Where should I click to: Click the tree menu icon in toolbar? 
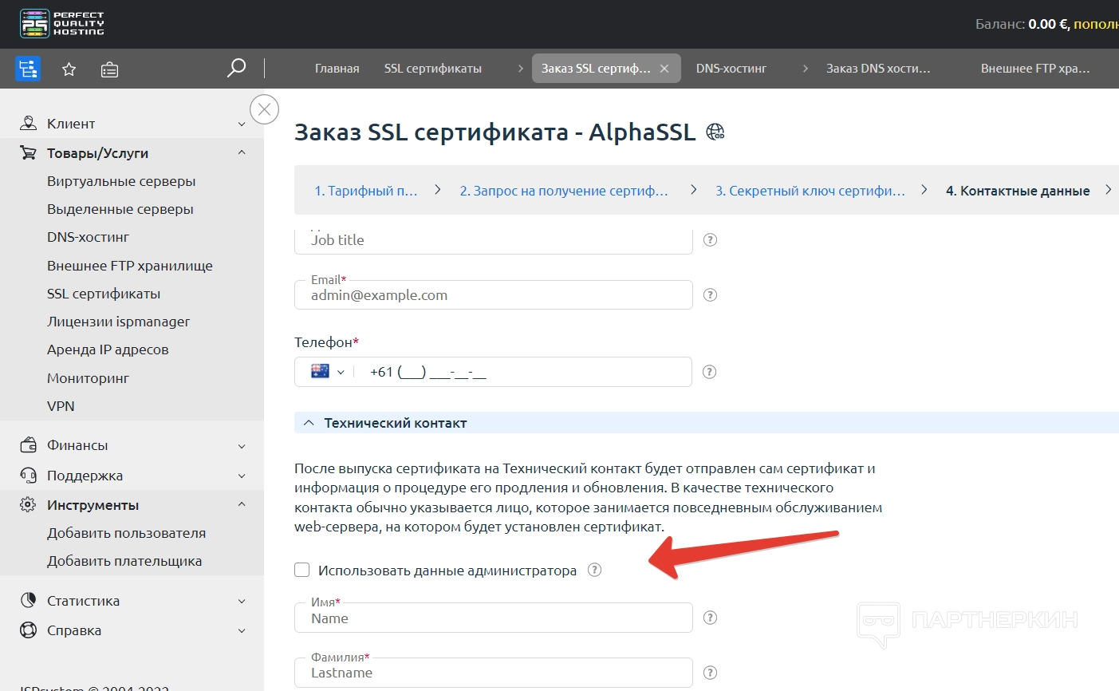click(x=28, y=69)
